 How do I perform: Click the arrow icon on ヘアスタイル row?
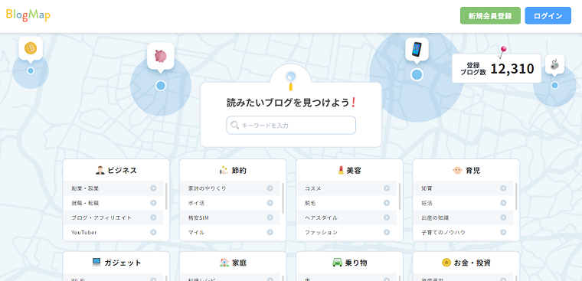click(387, 217)
